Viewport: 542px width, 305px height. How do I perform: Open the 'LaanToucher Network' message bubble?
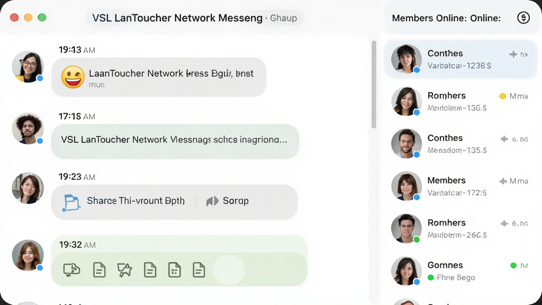tap(159, 77)
